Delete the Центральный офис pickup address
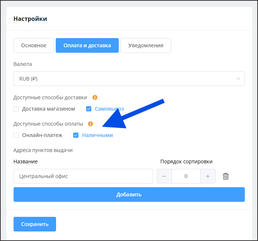This screenshot has width=258, height=241. pos(226,176)
